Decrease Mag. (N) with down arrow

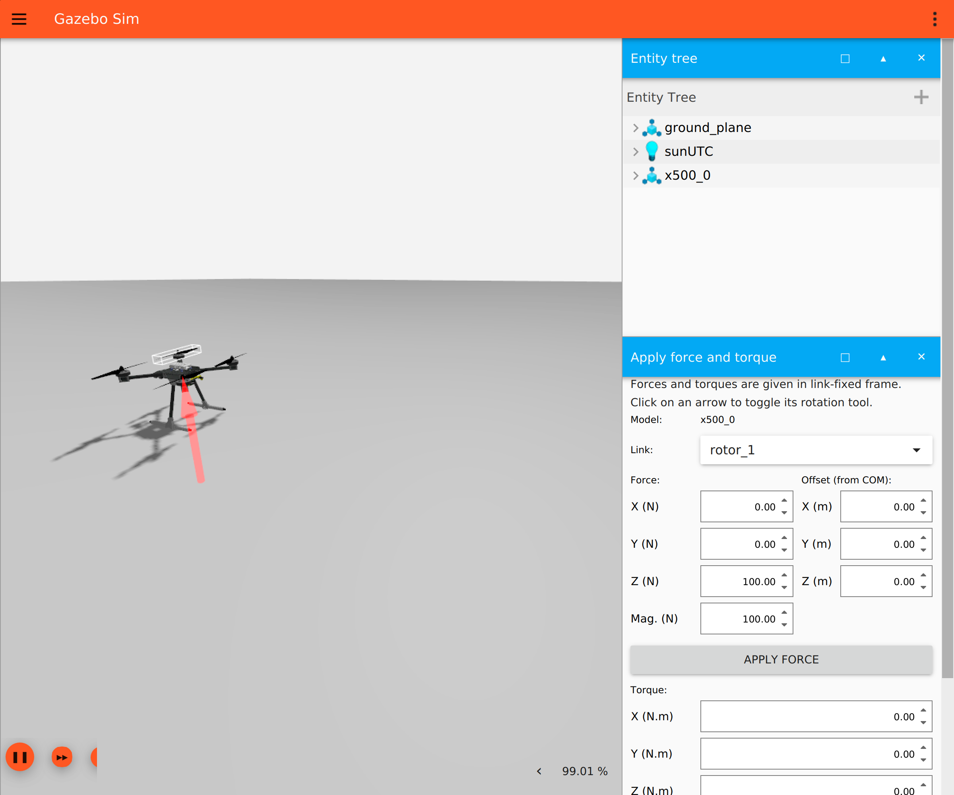[x=785, y=625]
